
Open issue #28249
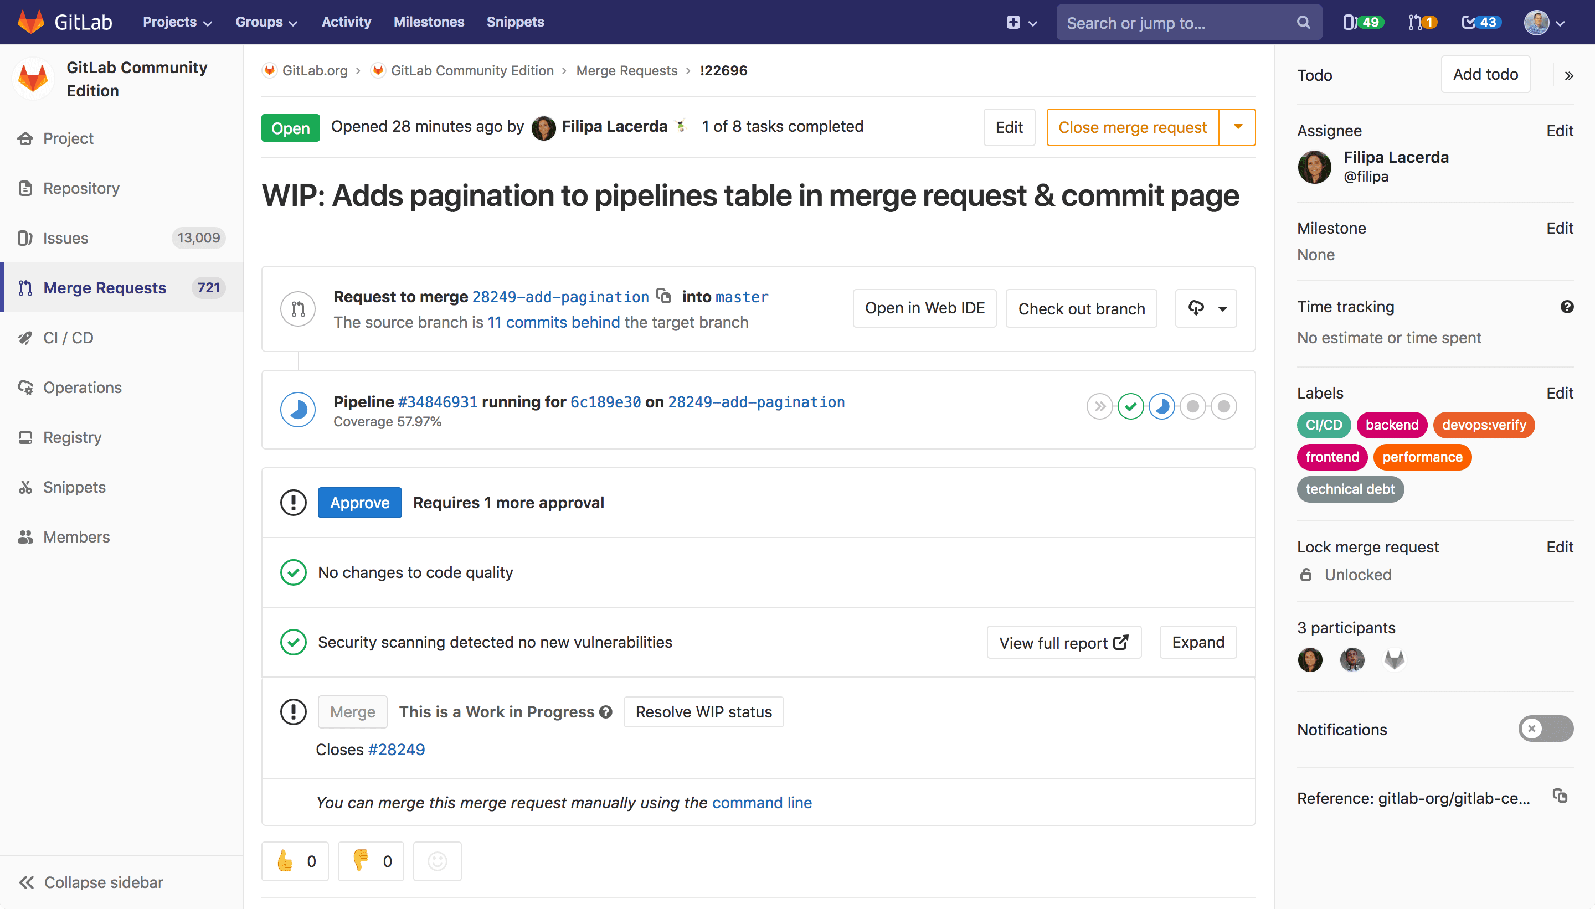tap(396, 749)
